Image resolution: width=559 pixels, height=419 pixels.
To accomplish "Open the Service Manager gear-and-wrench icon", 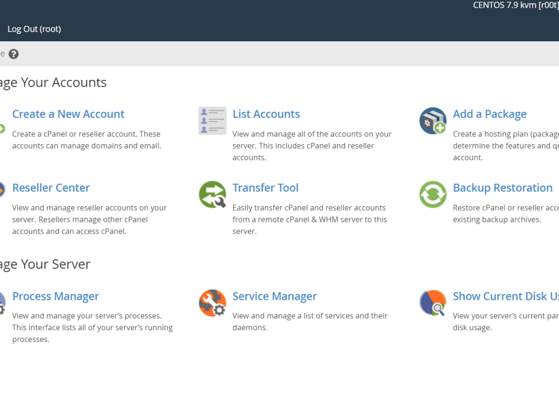I will tap(212, 303).
